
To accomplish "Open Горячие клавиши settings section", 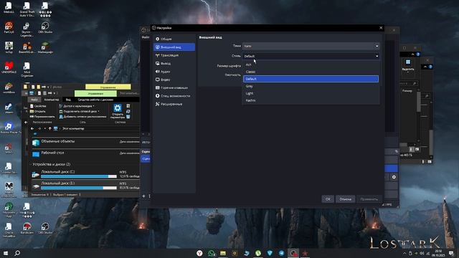I will [174, 87].
